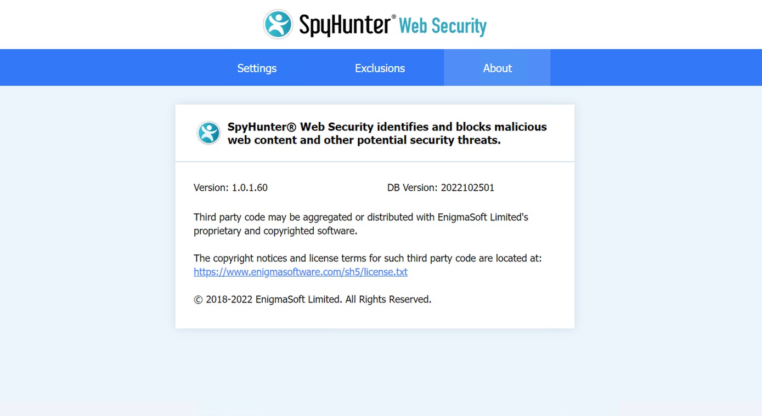Click the divider line under the bold heading
The image size is (762, 416).
coord(375,162)
